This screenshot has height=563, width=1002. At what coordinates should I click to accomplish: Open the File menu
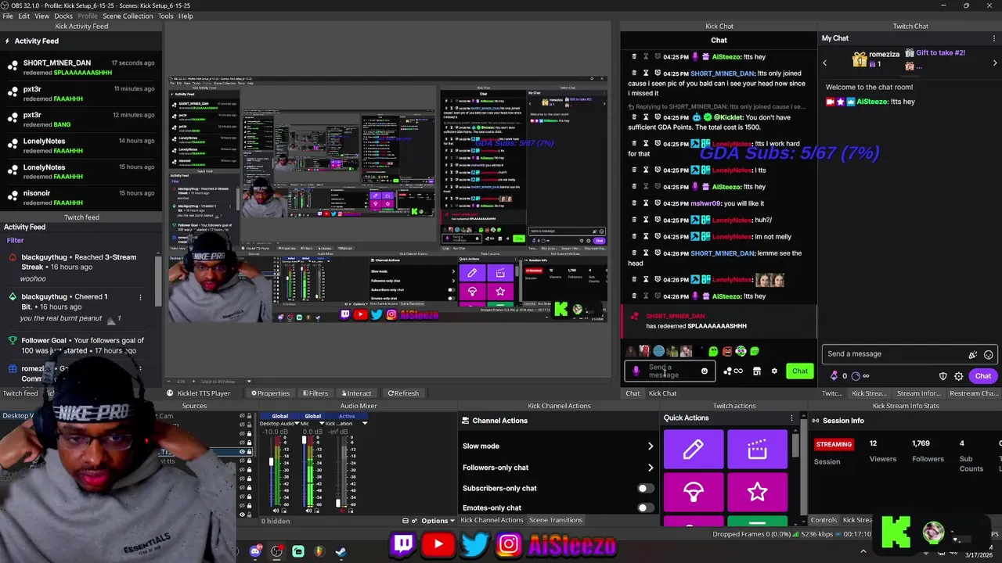pyautogui.click(x=7, y=16)
